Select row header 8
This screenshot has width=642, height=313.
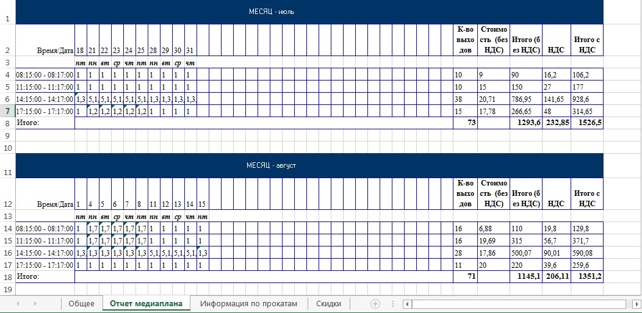(7, 123)
